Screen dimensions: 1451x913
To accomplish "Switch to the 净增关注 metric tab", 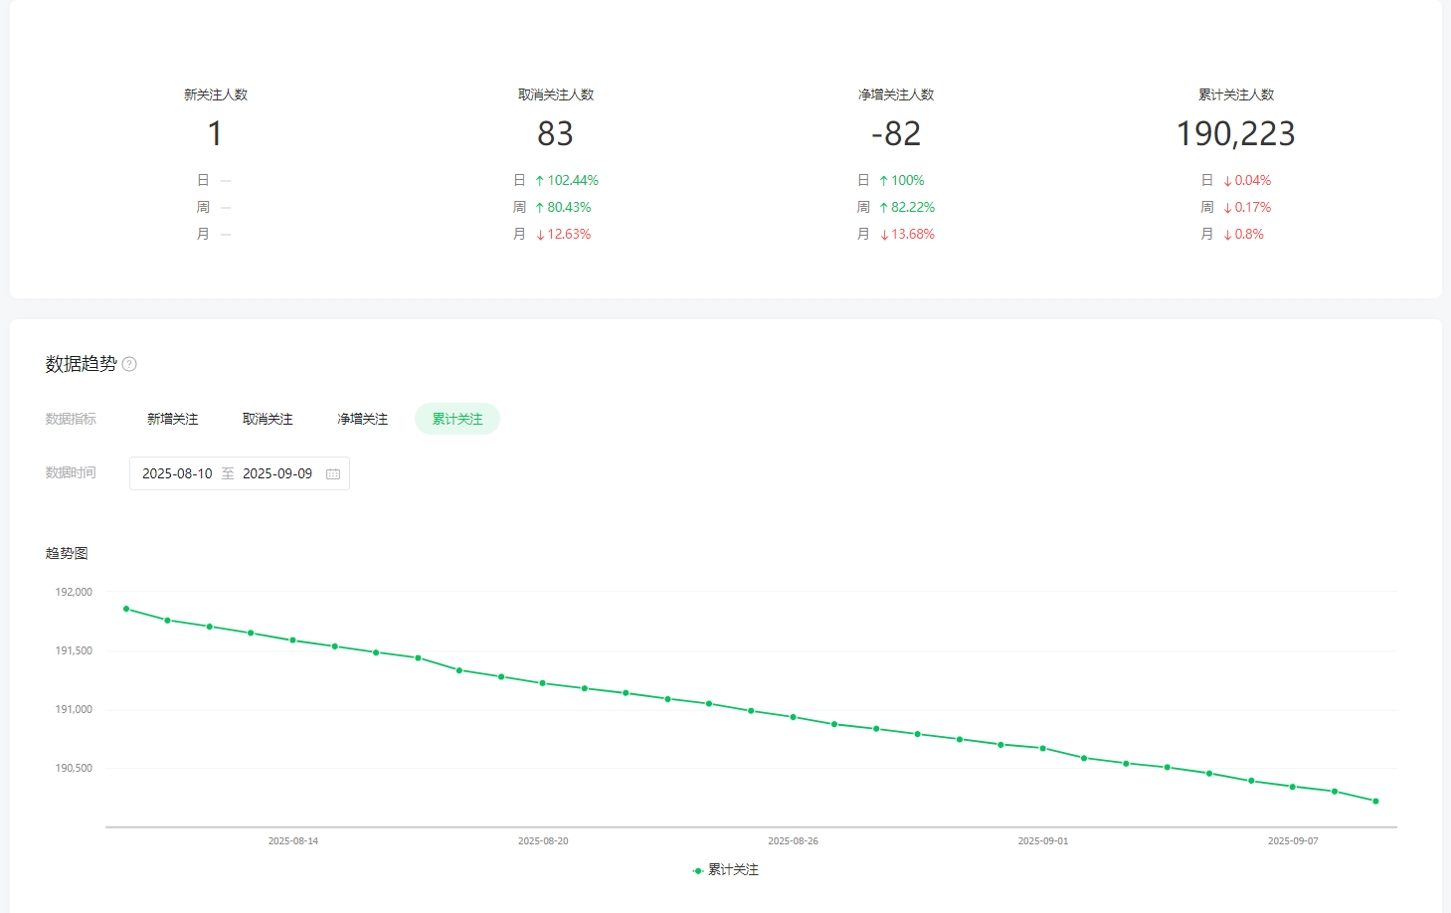I will (x=362, y=419).
